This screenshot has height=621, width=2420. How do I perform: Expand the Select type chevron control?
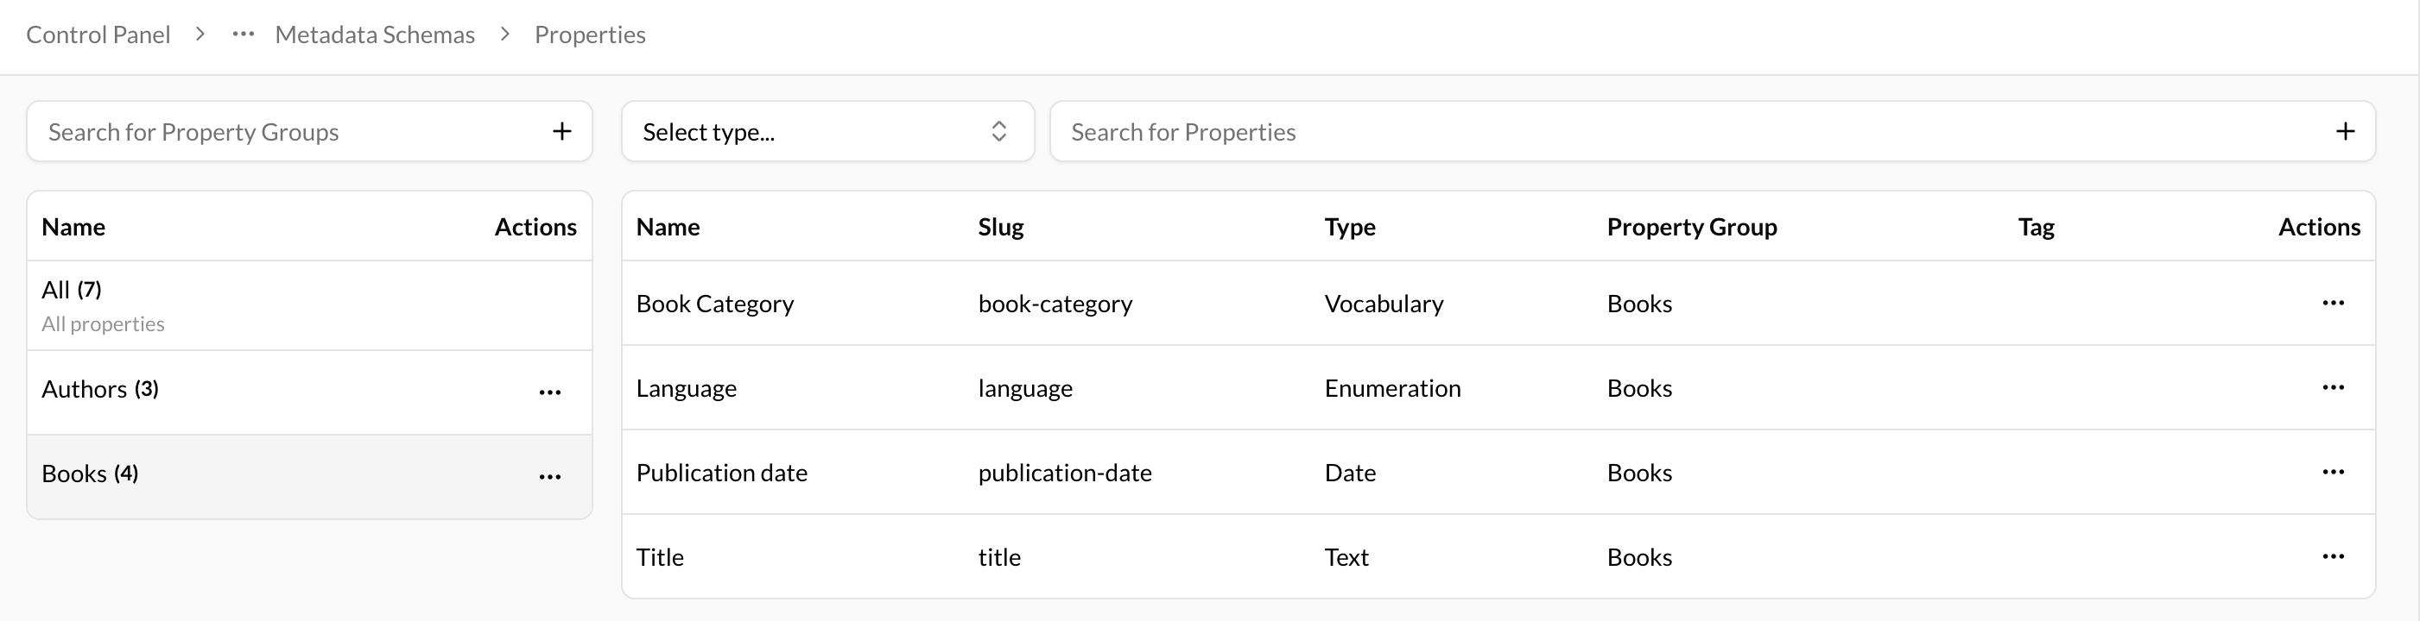tap(998, 131)
